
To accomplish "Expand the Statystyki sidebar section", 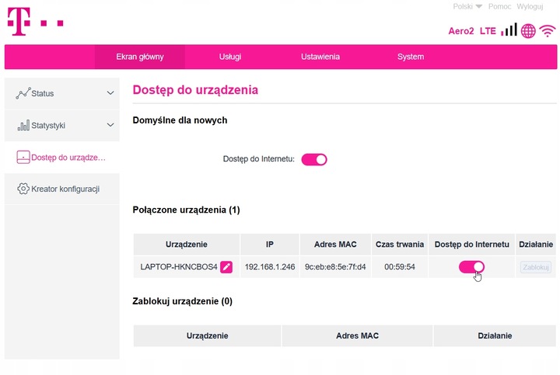I will tap(110, 125).
